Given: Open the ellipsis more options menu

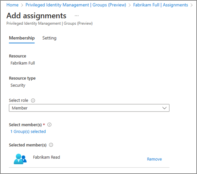Looking at the screenshot, I should click(x=77, y=16).
